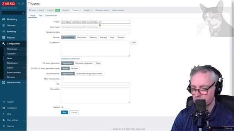Click the blue Add button to save trigger
234x131 pixels.
click(64, 112)
